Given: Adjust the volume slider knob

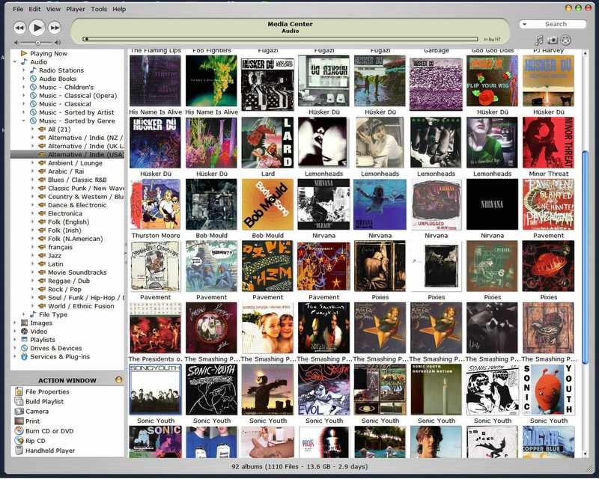Looking at the screenshot, I should (38, 43).
